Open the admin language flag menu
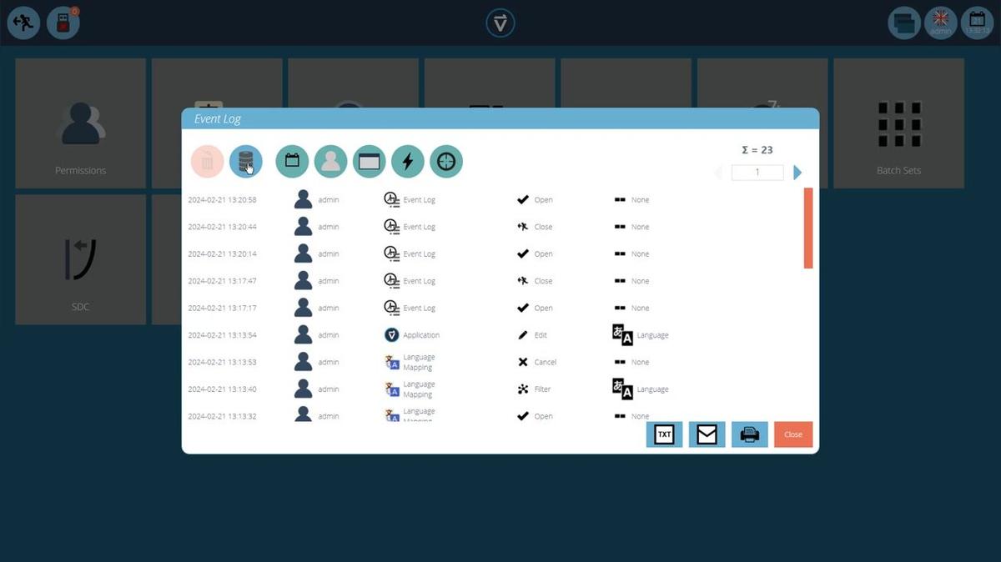The height and width of the screenshot is (562, 1001). (x=941, y=23)
